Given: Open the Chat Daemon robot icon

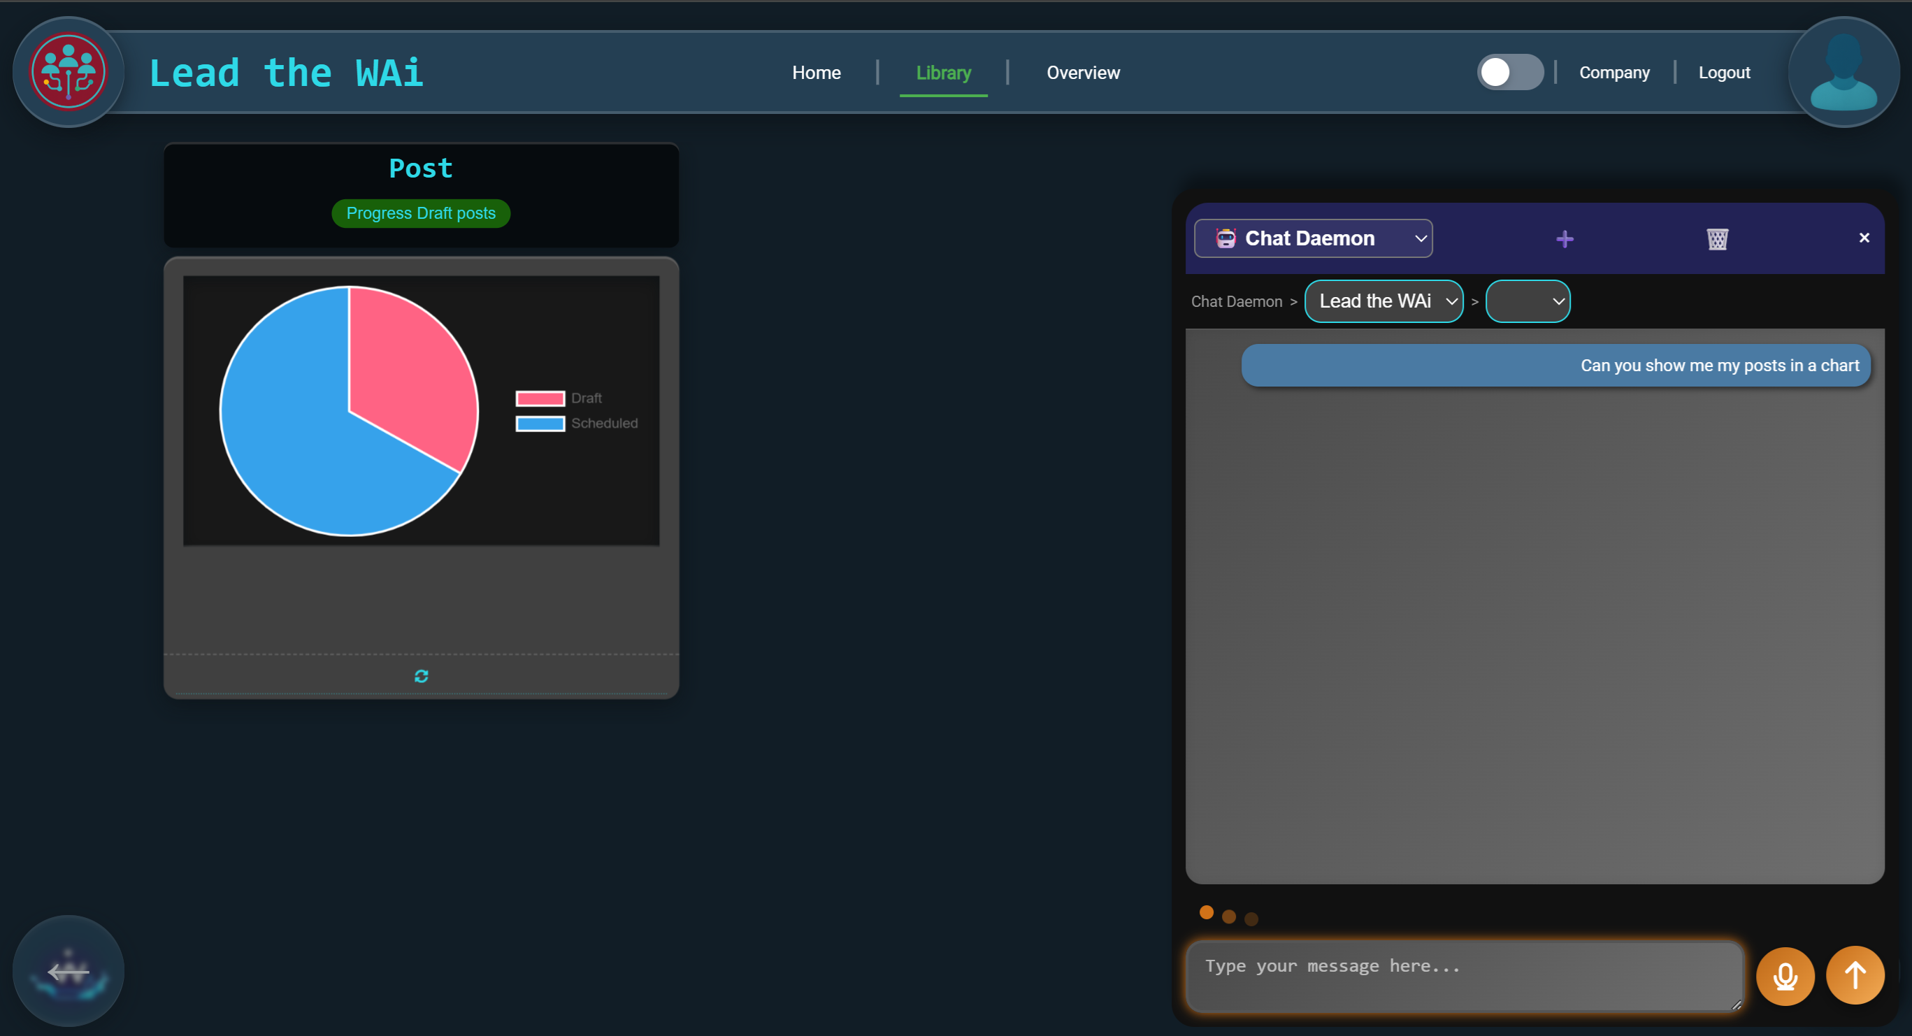Looking at the screenshot, I should pyautogui.click(x=1225, y=238).
